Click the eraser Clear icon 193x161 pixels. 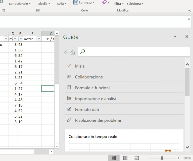[x=104, y=2]
